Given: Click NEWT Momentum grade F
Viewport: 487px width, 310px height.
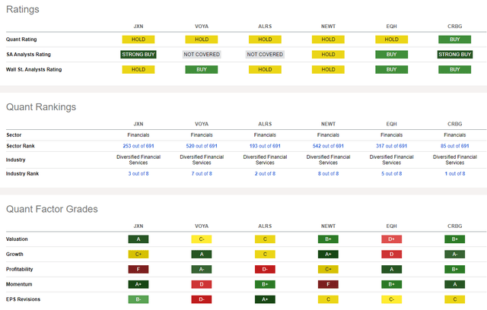Looking at the screenshot, I should tap(328, 284).
